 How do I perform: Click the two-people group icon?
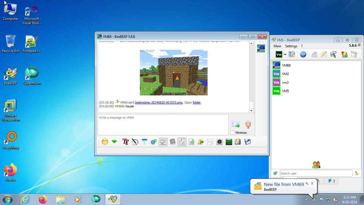click(316, 165)
